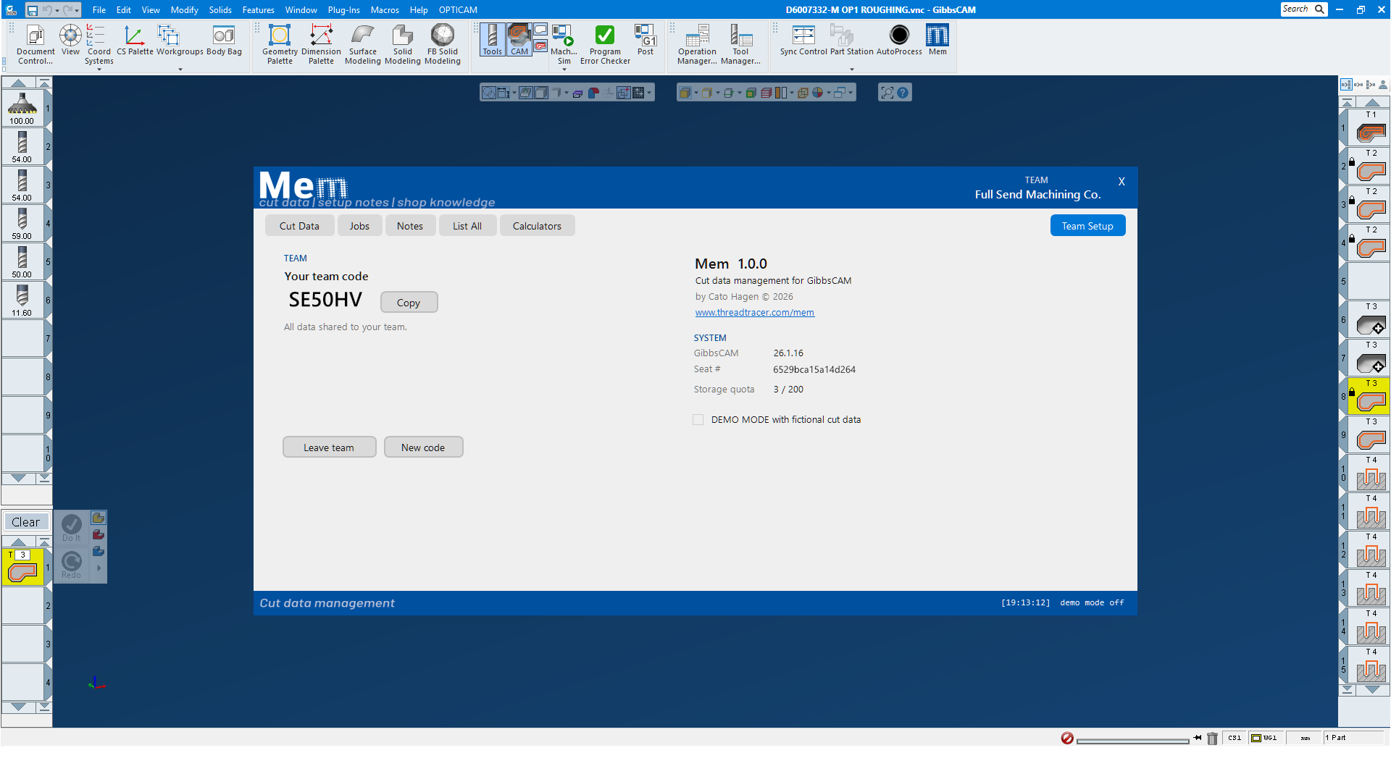Open the Document Control icon
Image resolution: width=1391 pixels, height=782 pixels.
click(35, 44)
